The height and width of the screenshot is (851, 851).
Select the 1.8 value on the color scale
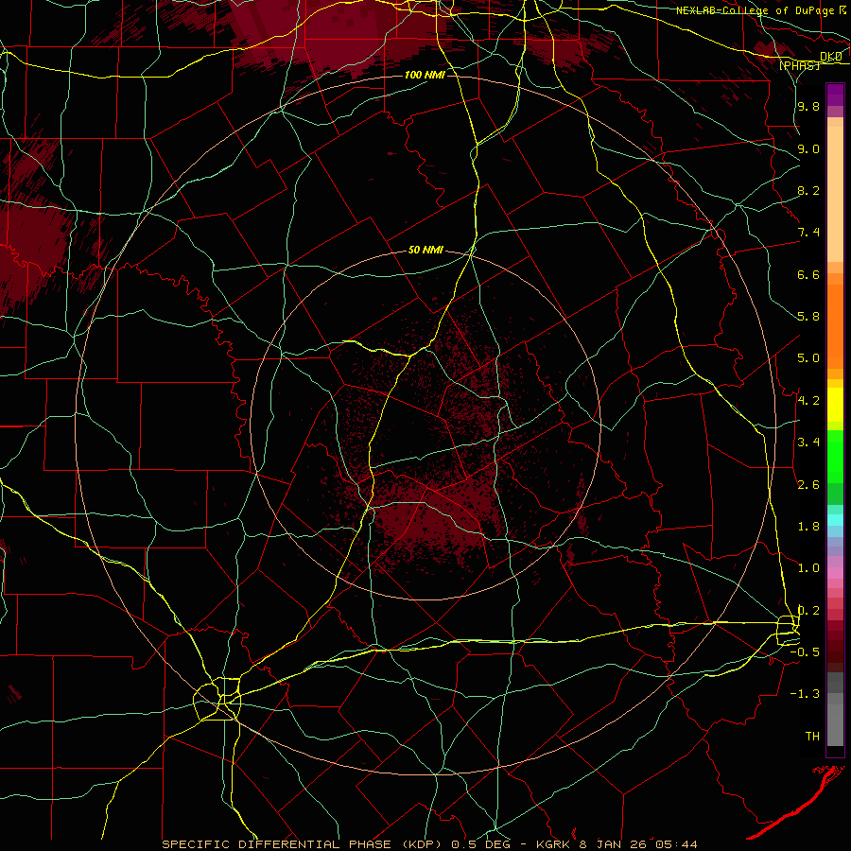808,527
